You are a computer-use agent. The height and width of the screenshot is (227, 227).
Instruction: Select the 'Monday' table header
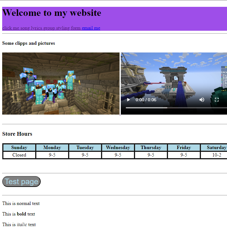pos(52,148)
